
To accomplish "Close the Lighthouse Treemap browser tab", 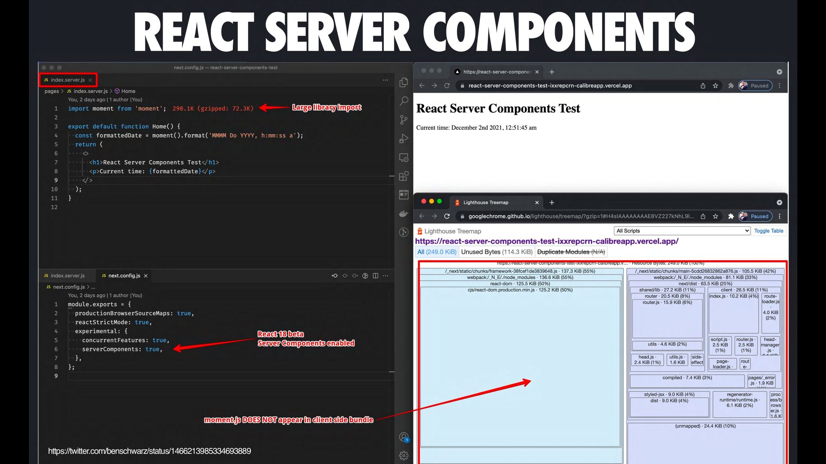I will (x=537, y=202).
